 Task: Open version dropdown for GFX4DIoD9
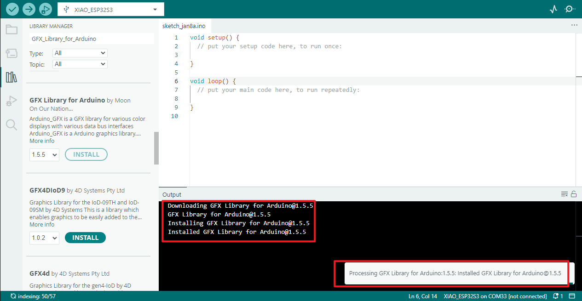click(45, 238)
